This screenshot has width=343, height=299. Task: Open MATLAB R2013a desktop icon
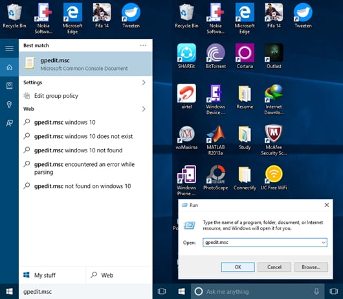coord(216,140)
